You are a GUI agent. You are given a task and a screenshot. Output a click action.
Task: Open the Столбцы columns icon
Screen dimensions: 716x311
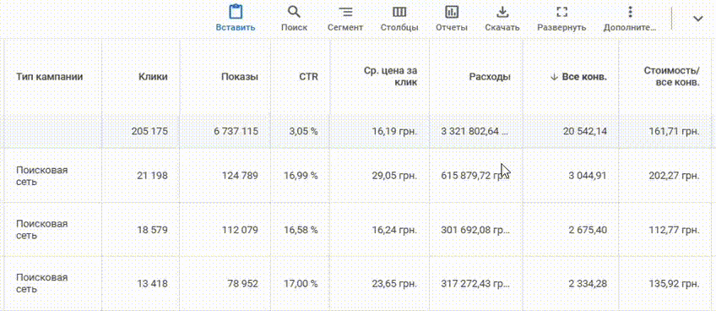pos(399,12)
